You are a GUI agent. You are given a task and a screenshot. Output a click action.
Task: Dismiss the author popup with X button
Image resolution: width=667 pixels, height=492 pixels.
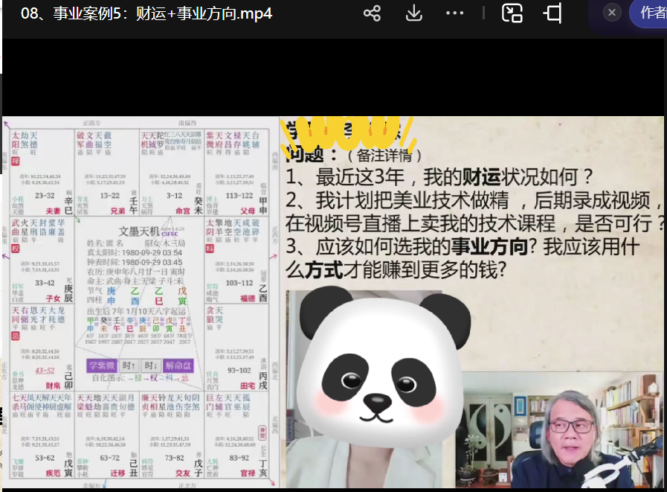pyautogui.click(x=611, y=13)
